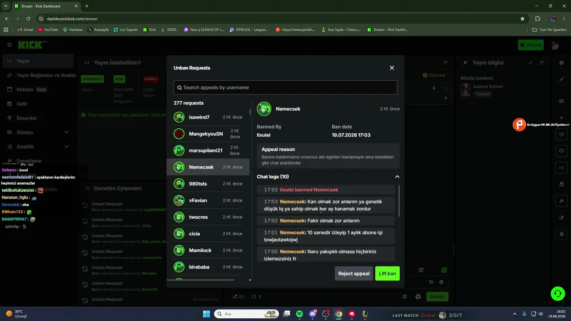The width and height of the screenshot is (571, 321).
Task: Collapse the Chat logs (10) section
Action: point(397,177)
